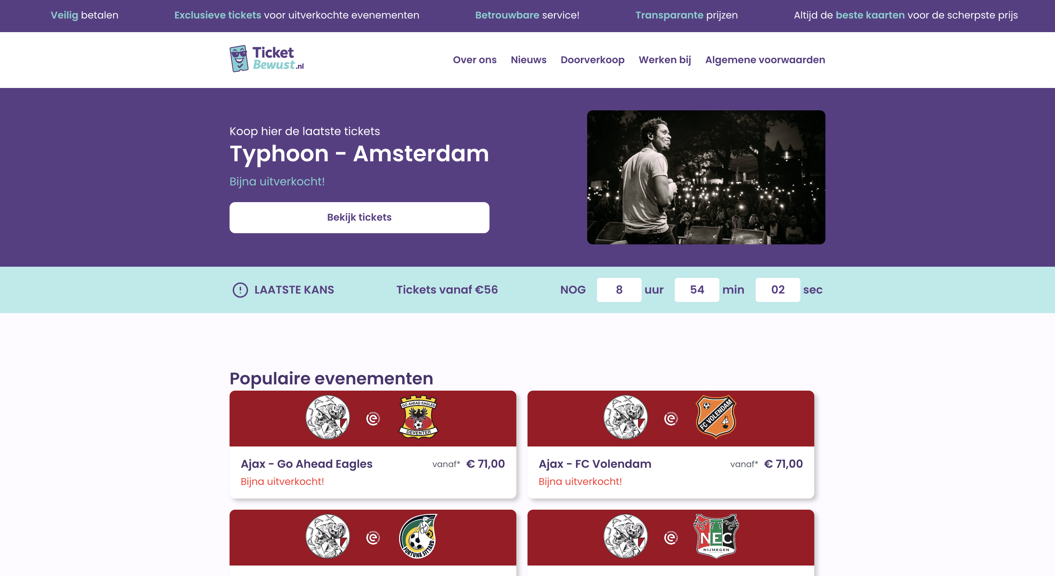Screen dimensions: 1055x576
Task: Click the Typhoon concert photo
Action: [706, 177]
